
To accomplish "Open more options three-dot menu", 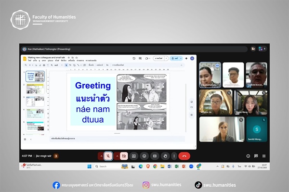I will [x=174, y=156].
